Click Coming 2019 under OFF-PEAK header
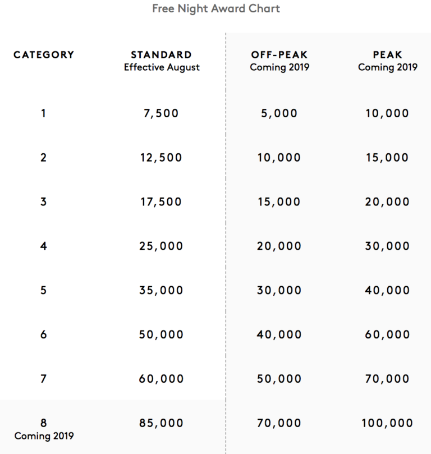Screen dimensions: 431x454 (x=279, y=67)
